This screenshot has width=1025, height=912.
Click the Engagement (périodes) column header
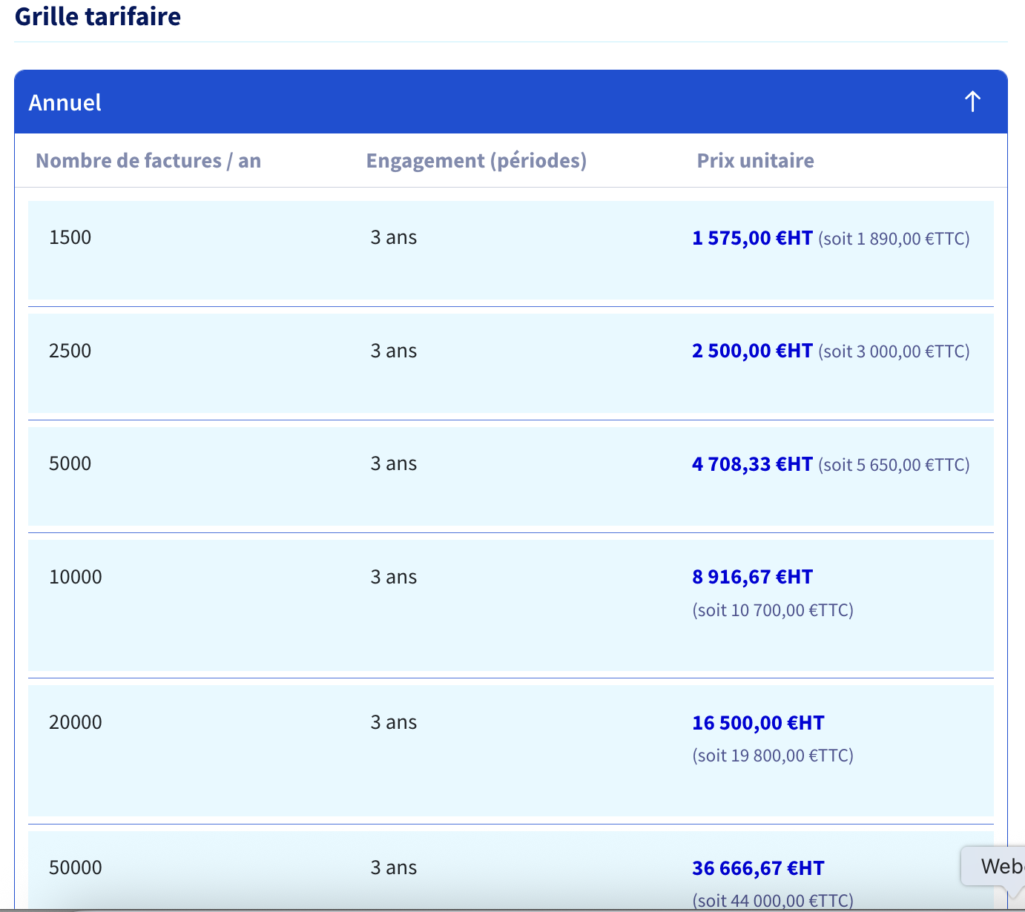click(476, 161)
